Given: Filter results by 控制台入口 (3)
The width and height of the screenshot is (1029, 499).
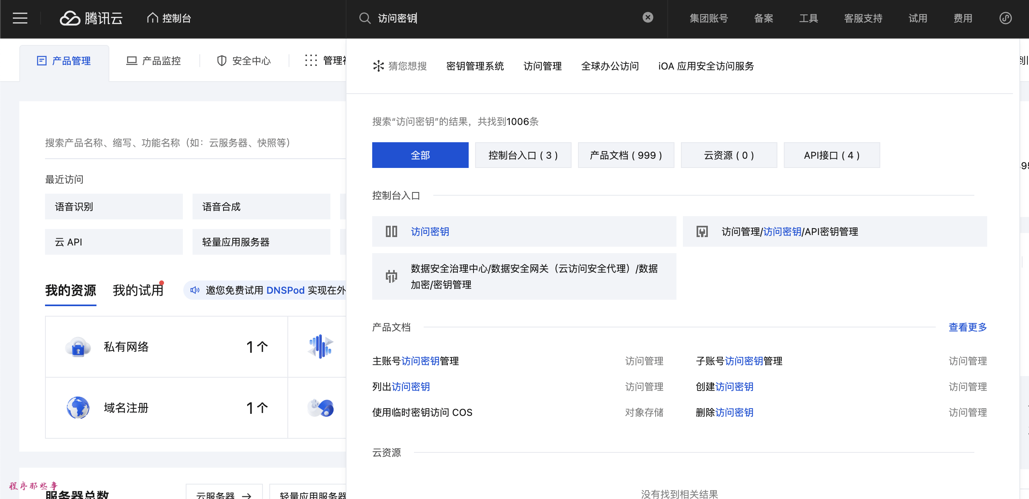Looking at the screenshot, I should [x=523, y=155].
